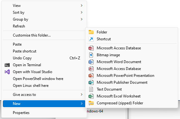Click the Terminal icon beside Open in Terminal
180x119 pixels.
click(x=7, y=65)
